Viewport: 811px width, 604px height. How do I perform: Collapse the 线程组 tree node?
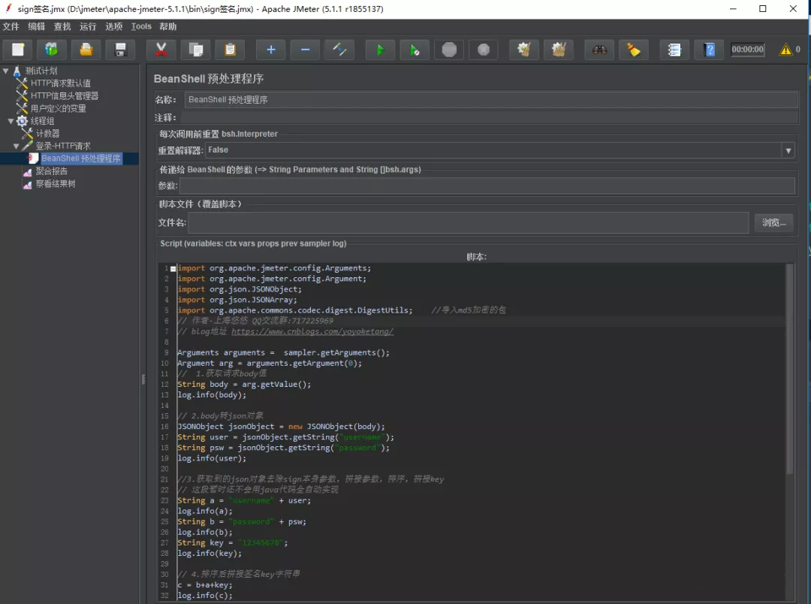pos(11,121)
